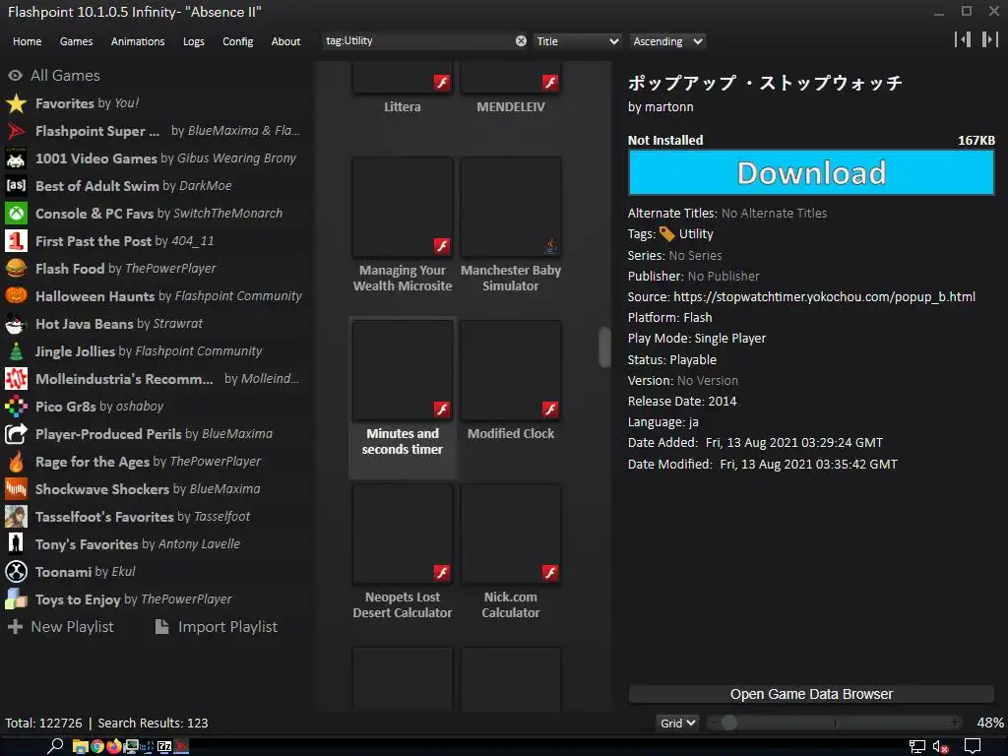The width and height of the screenshot is (1008, 756).
Task: Click the 'Release Date: 2014' field
Action: coord(682,402)
